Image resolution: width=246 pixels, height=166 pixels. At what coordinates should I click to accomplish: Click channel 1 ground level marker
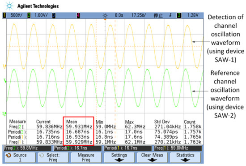pos(4,66)
